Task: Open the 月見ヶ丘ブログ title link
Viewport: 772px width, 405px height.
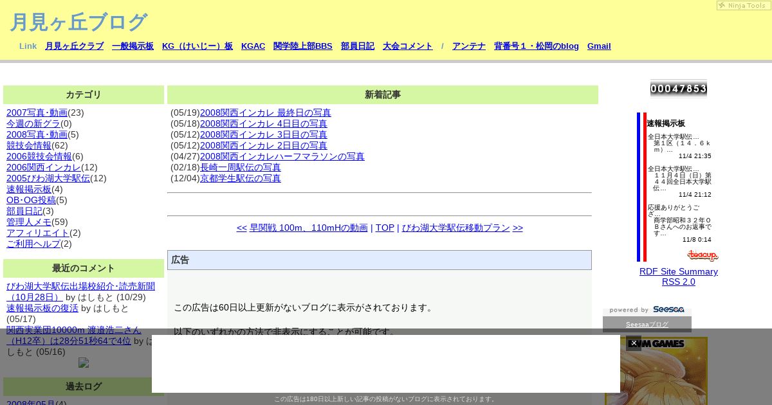Action: (x=78, y=22)
